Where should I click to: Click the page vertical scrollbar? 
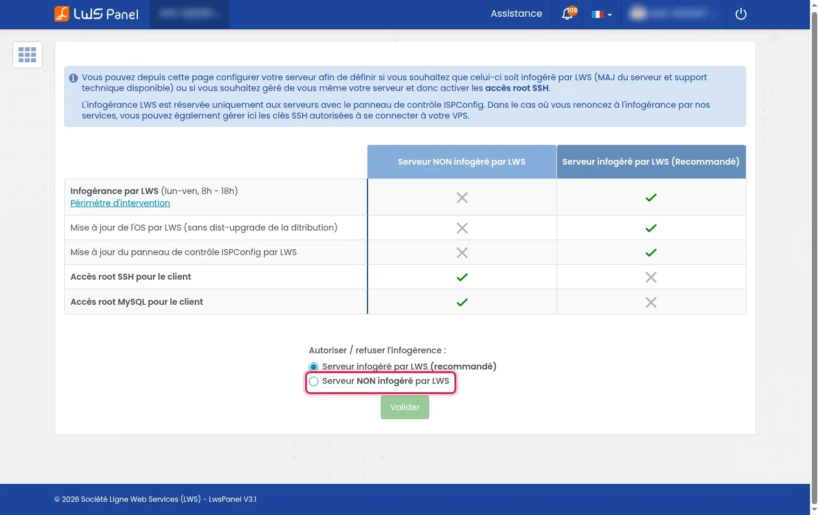(814, 257)
